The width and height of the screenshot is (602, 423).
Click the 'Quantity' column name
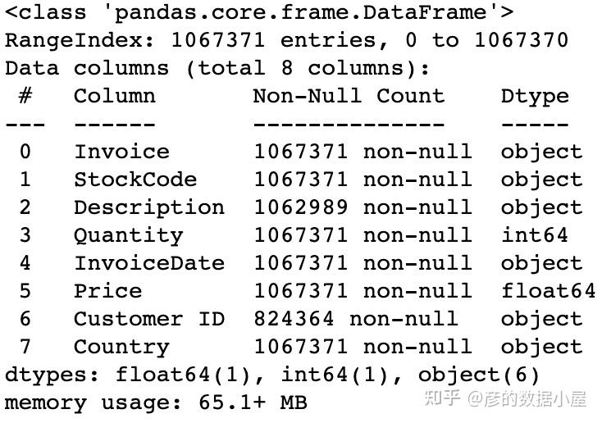[x=128, y=235]
